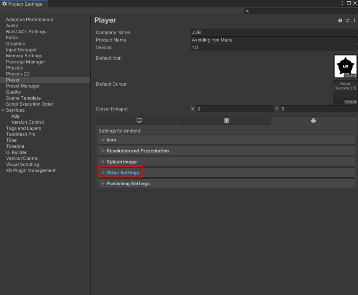Open the Player help icon
Image resolution: width=358 pixels, height=295 pixels.
pyautogui.click(x=340, y=20)
